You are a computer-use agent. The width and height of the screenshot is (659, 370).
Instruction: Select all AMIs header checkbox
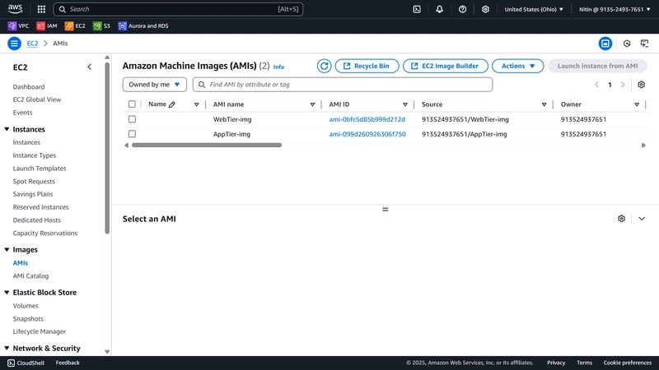click(132, 104)
